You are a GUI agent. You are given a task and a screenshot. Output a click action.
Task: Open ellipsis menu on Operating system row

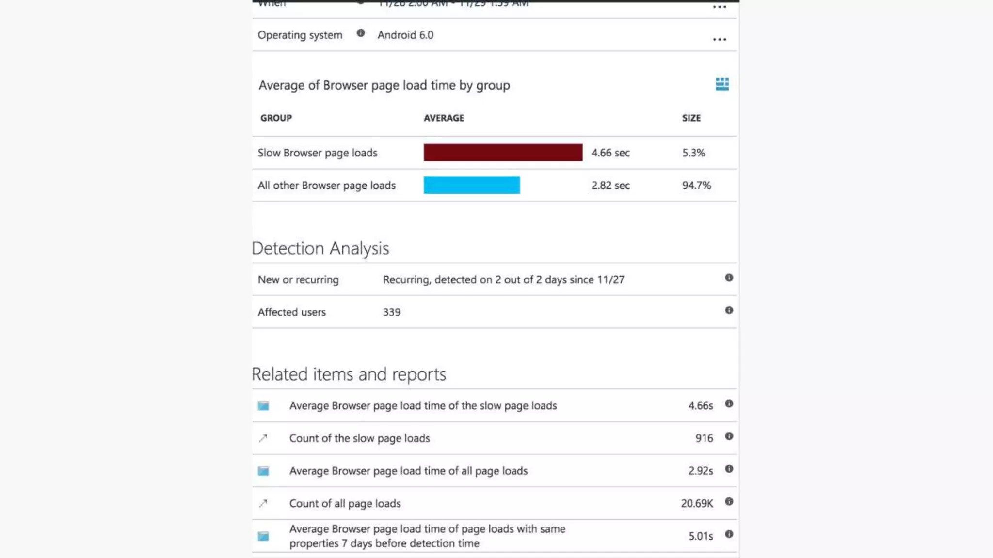click(x=720, y=39)
